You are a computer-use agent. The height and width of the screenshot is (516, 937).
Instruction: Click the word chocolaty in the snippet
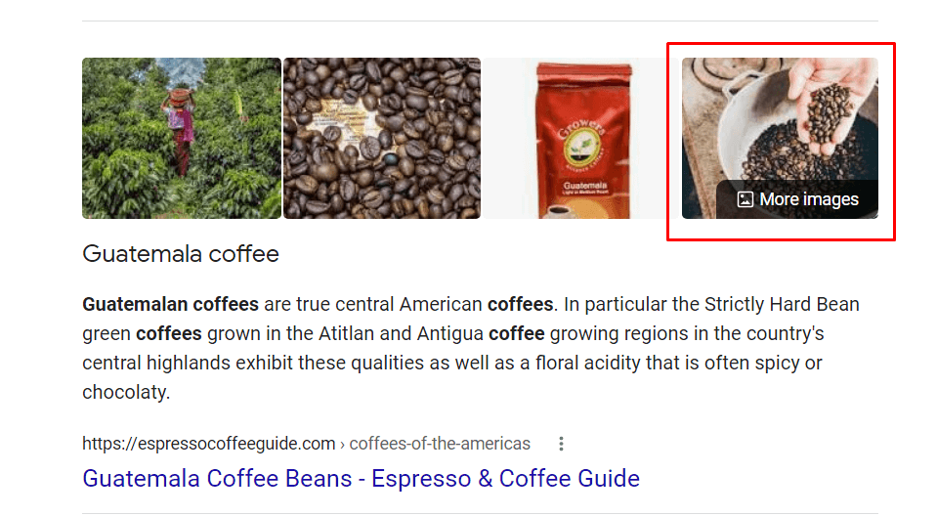[x=125, y=392]
